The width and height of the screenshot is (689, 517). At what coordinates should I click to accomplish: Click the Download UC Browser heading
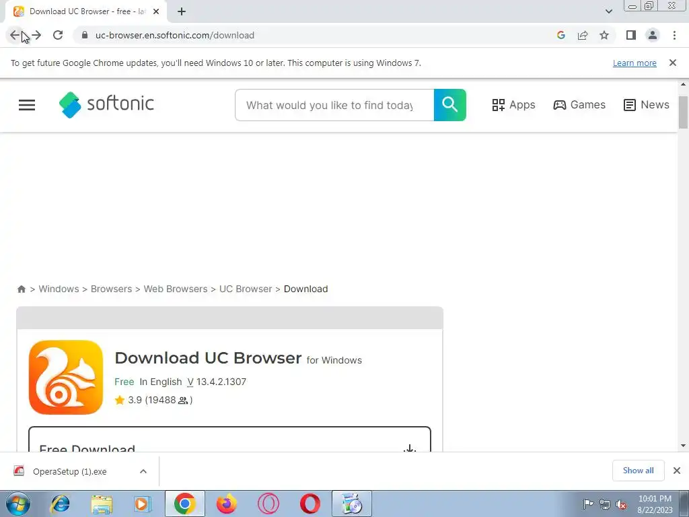point(208,358)
